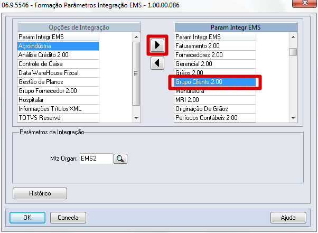Click the Param Integr EMS column header
This screenshot has width=318, height=233.
click(x=236, y=27)
